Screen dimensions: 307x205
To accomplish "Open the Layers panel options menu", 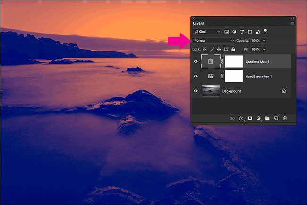I will [x=292, y=23].
